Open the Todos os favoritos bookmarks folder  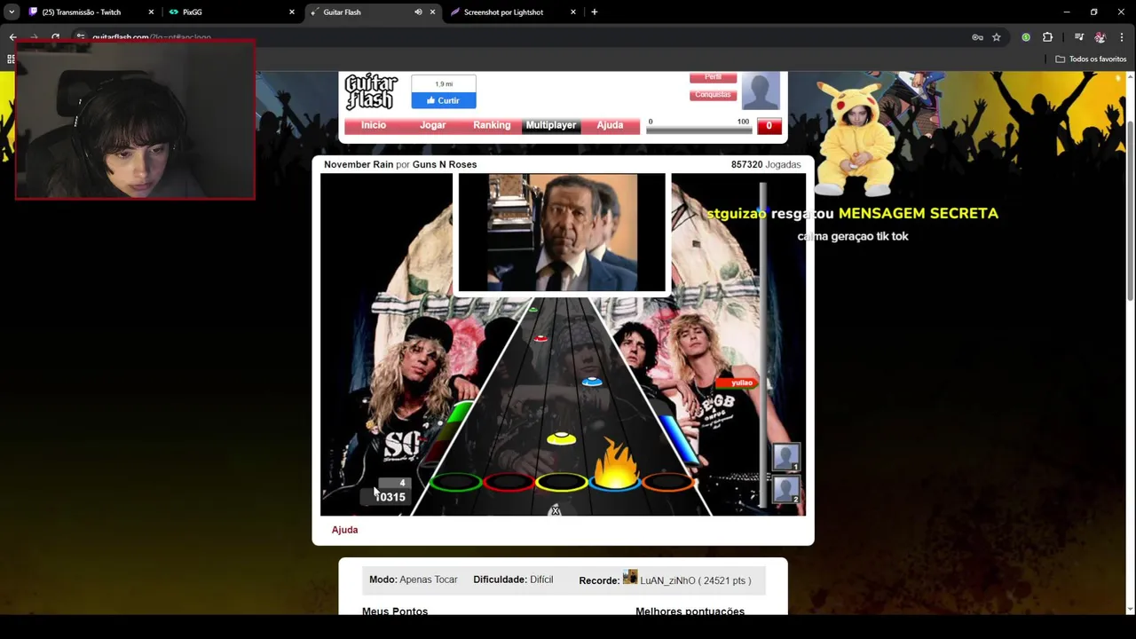[x=1091, y=59]
